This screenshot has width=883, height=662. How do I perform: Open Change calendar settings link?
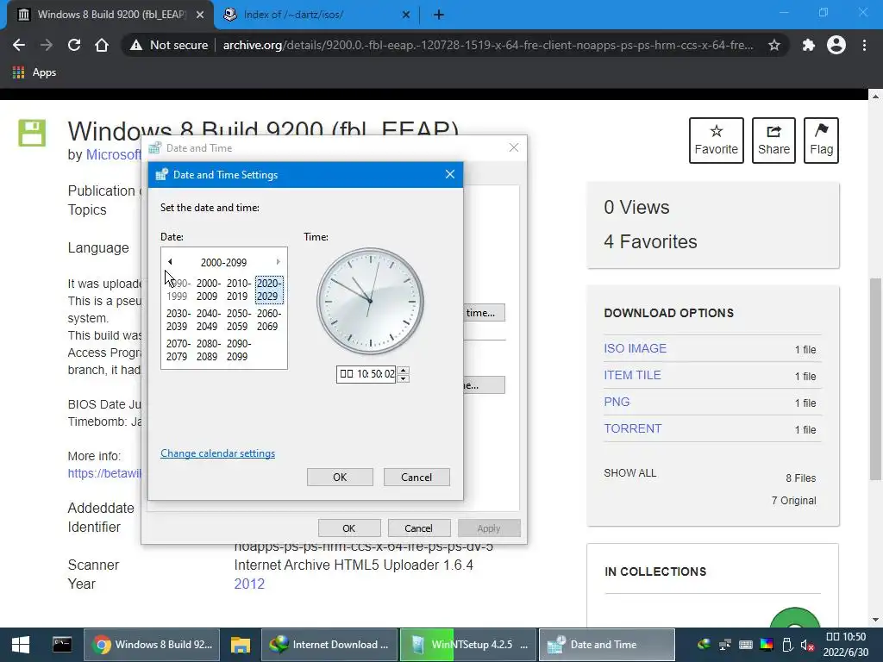point(217,453)
